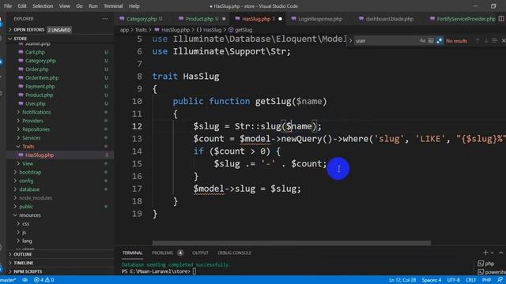506x284 pixels.
Task: Expand the Repositories folder
Action: [36, 129]
